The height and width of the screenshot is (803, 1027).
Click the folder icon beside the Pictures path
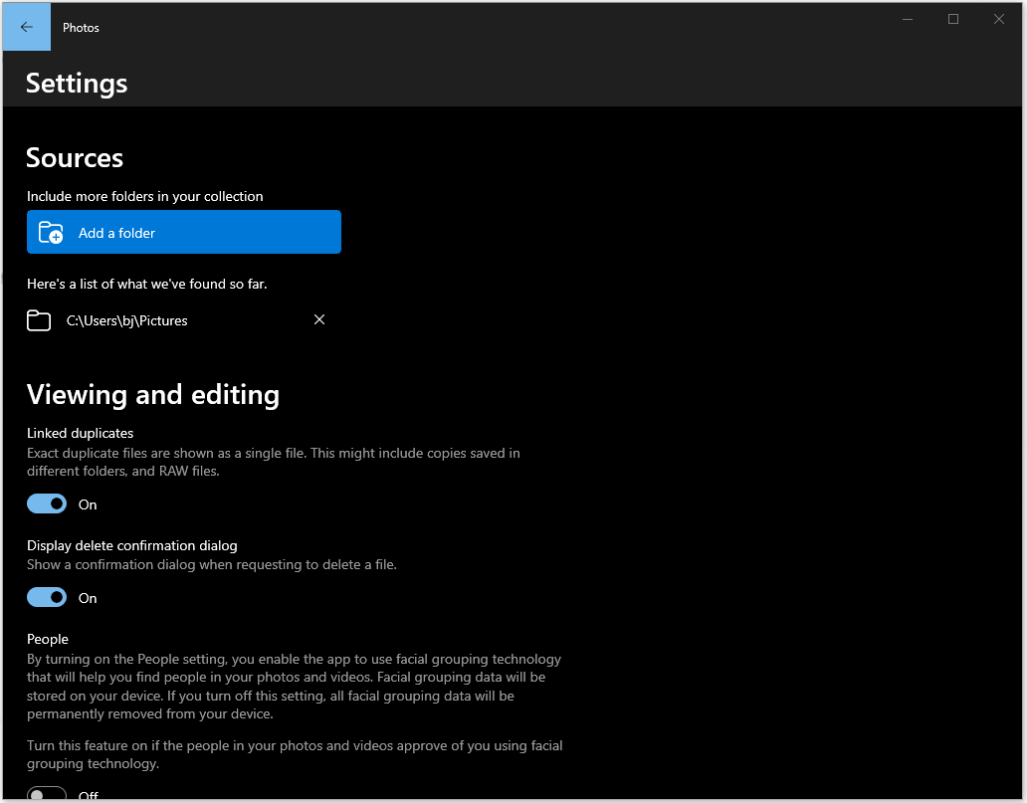pyautogui.click(x=39, y=320)
